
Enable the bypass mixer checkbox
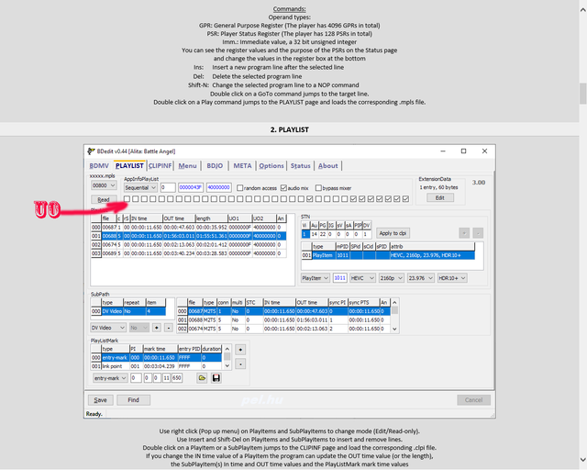[x=318, y=188]
